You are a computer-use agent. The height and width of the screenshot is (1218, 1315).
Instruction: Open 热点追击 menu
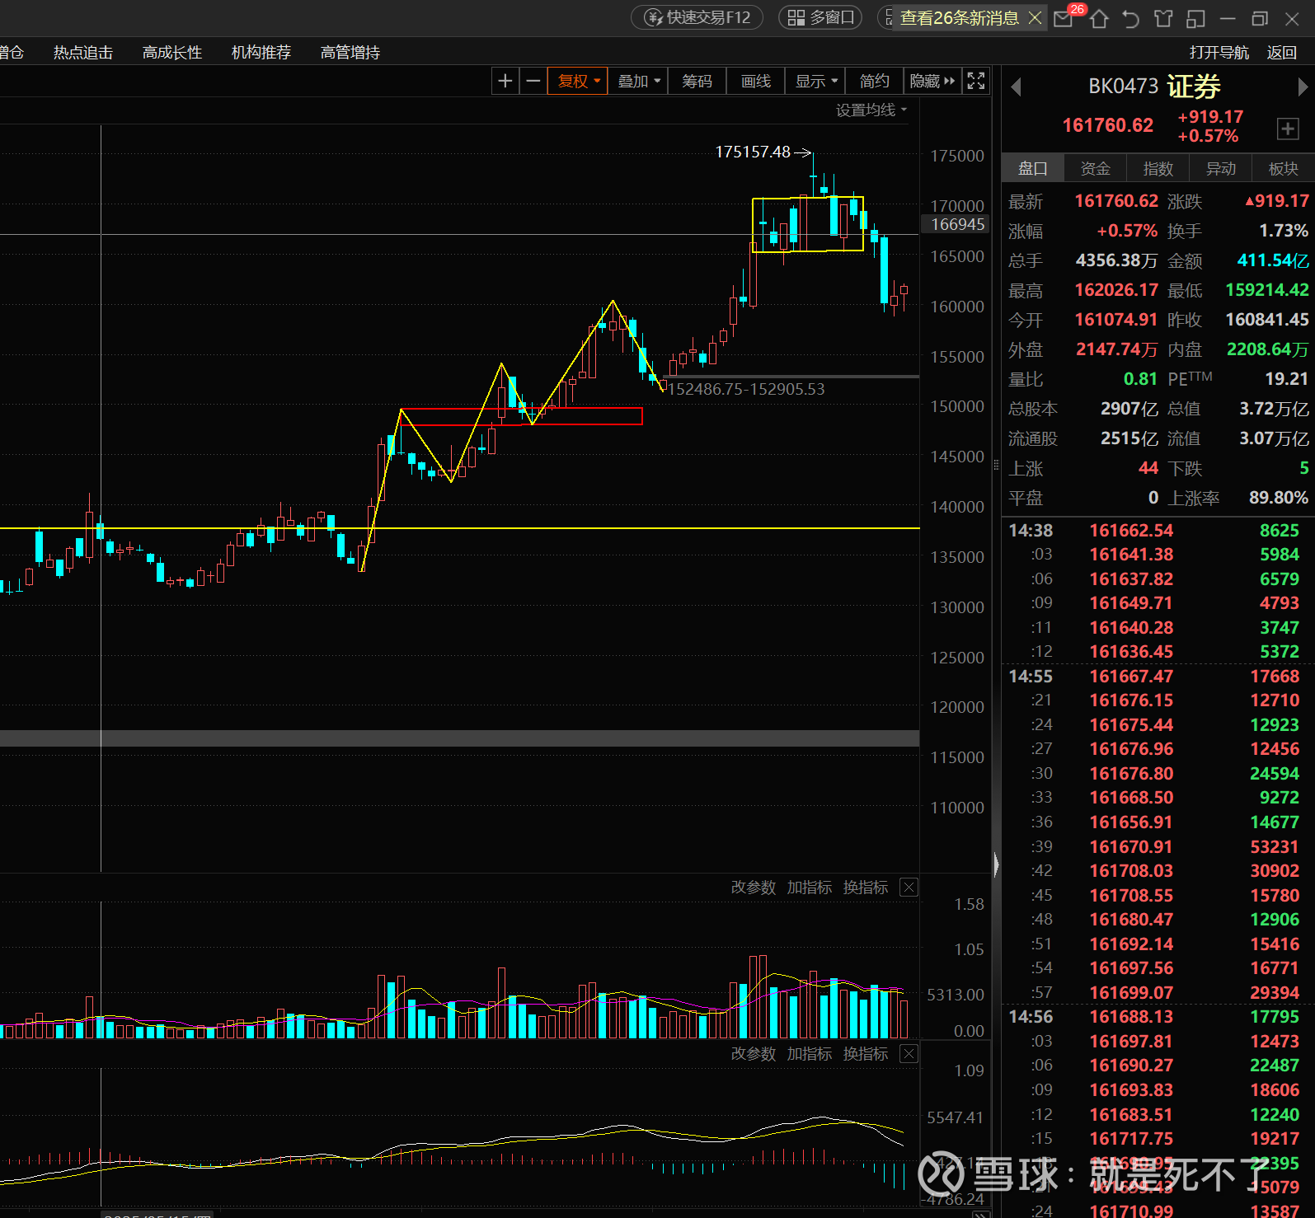click(x=83, y=53)
